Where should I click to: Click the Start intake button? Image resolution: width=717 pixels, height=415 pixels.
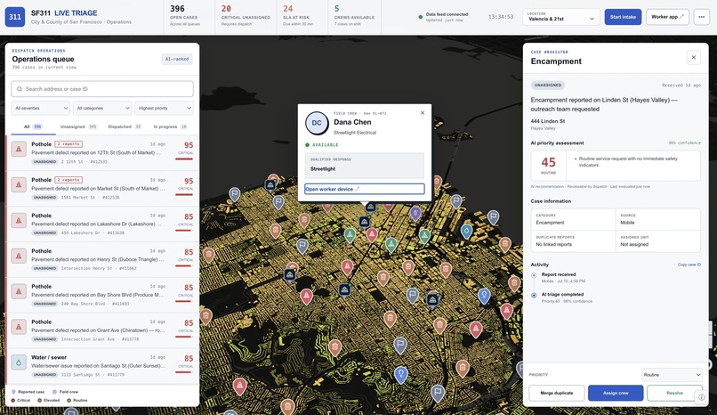(623, 17)
